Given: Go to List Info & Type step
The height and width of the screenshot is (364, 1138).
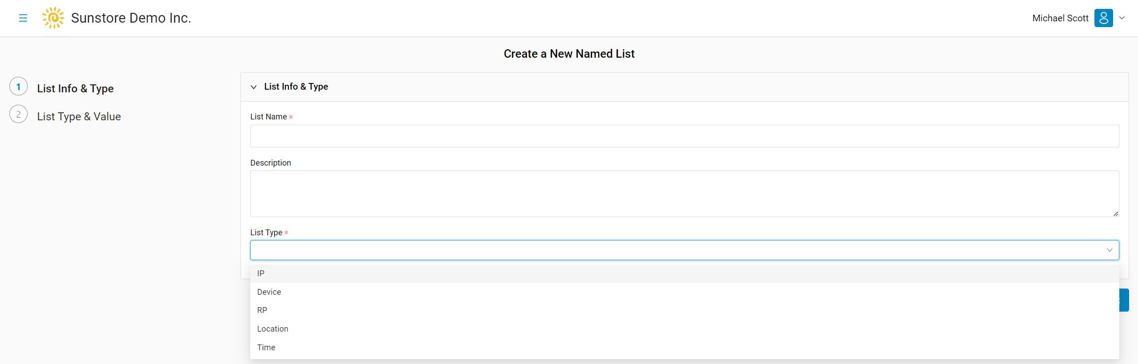Looking at the screenshot, I should point(76,88).
